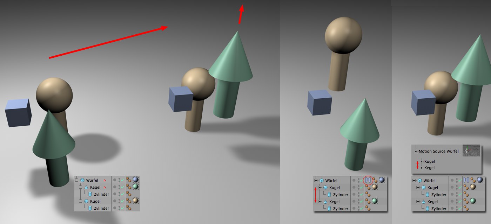Select the 'Kugel' name in the middle tree
This screenshot has width=491, height=224.
coord(335,188)
